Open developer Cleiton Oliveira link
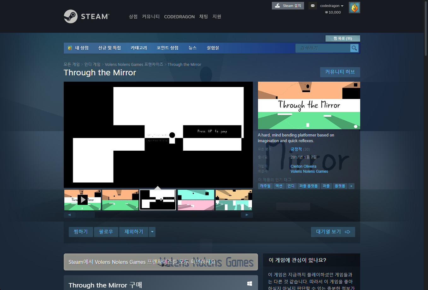The image size is (428, 290). [x=303, y=166]
